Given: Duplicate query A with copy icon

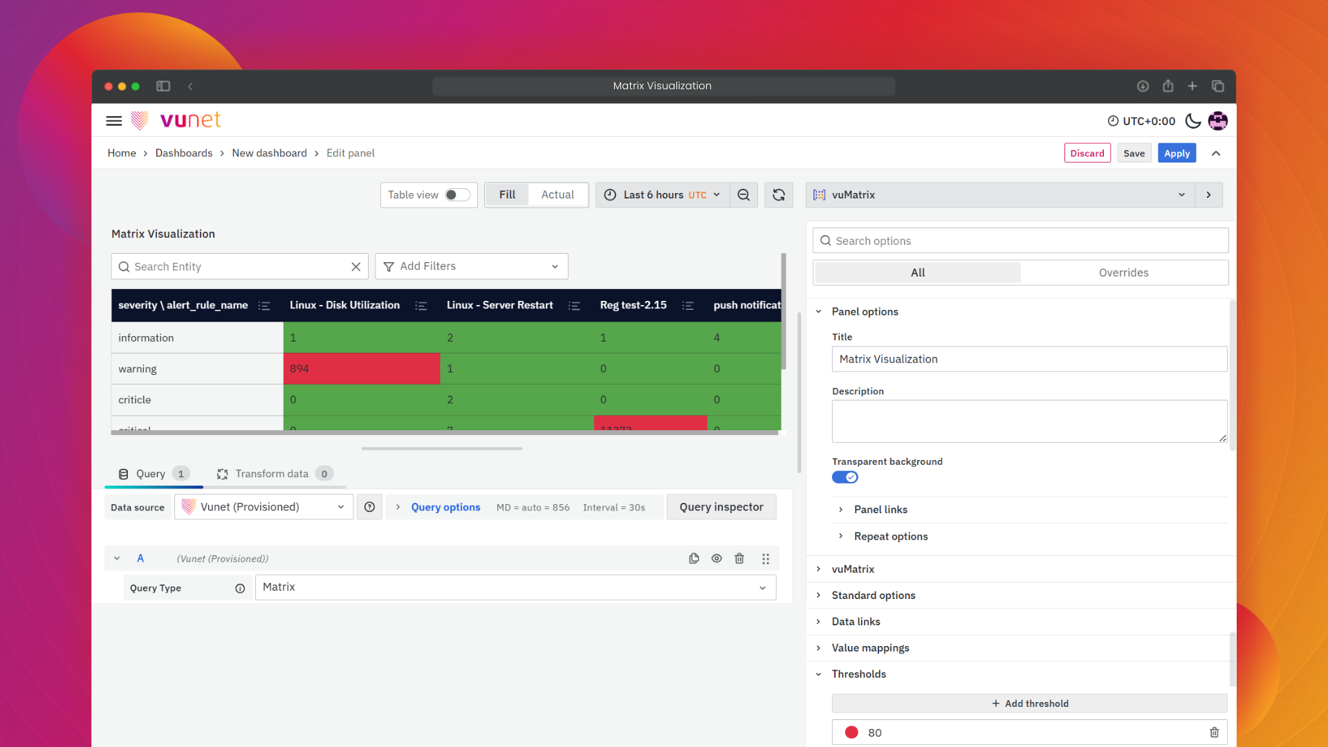Looking at the screenshot, I should click(x=694, y=558).
